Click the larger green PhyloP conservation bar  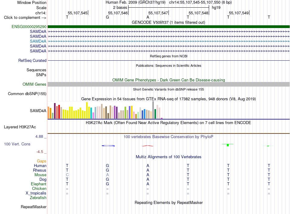click(x=228, y=145)
